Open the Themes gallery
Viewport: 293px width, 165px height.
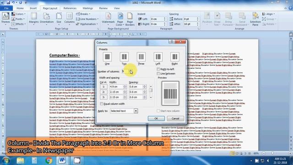click(x=5, y=19)
